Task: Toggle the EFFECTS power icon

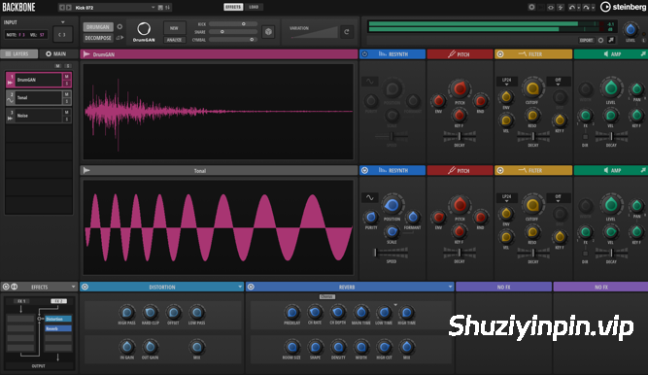Action: [x=6, y=287]
